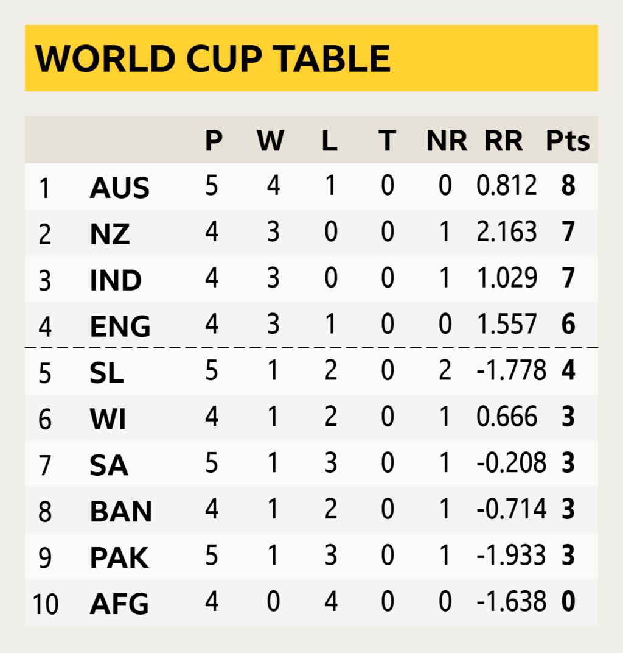Select the WI team name

[x=108, y=419]
